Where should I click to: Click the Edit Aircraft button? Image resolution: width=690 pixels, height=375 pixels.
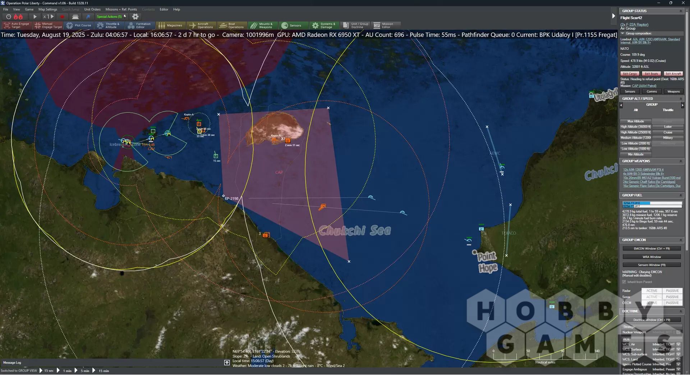coord(673,74)
